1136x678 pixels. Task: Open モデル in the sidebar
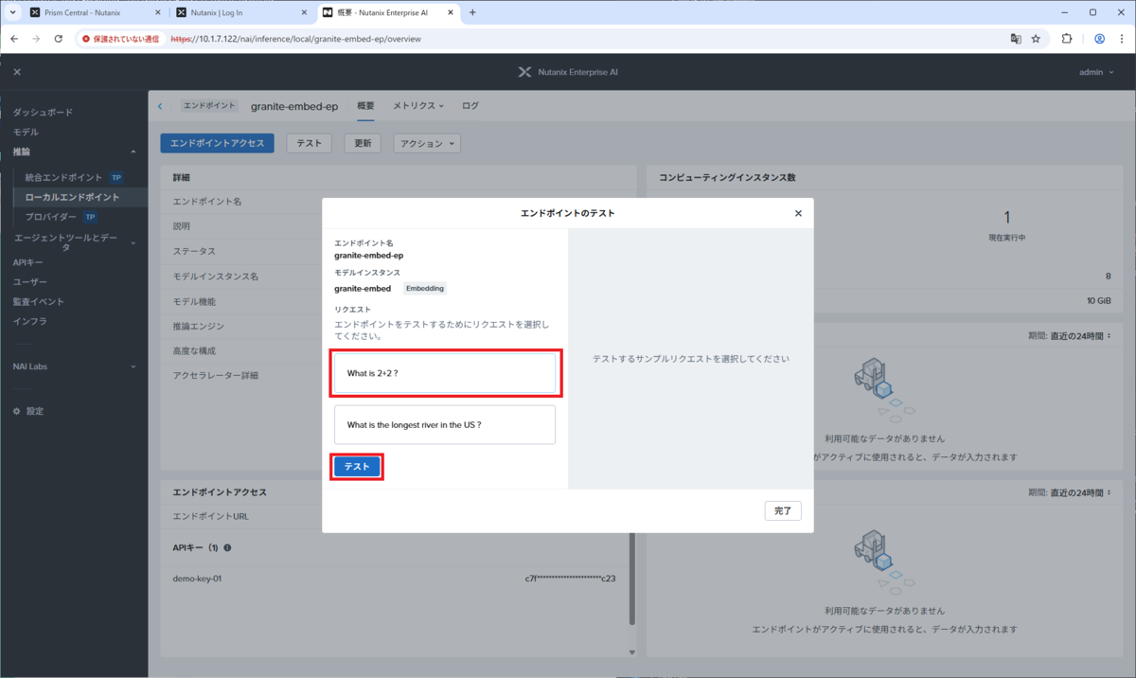tap(26, 132)
